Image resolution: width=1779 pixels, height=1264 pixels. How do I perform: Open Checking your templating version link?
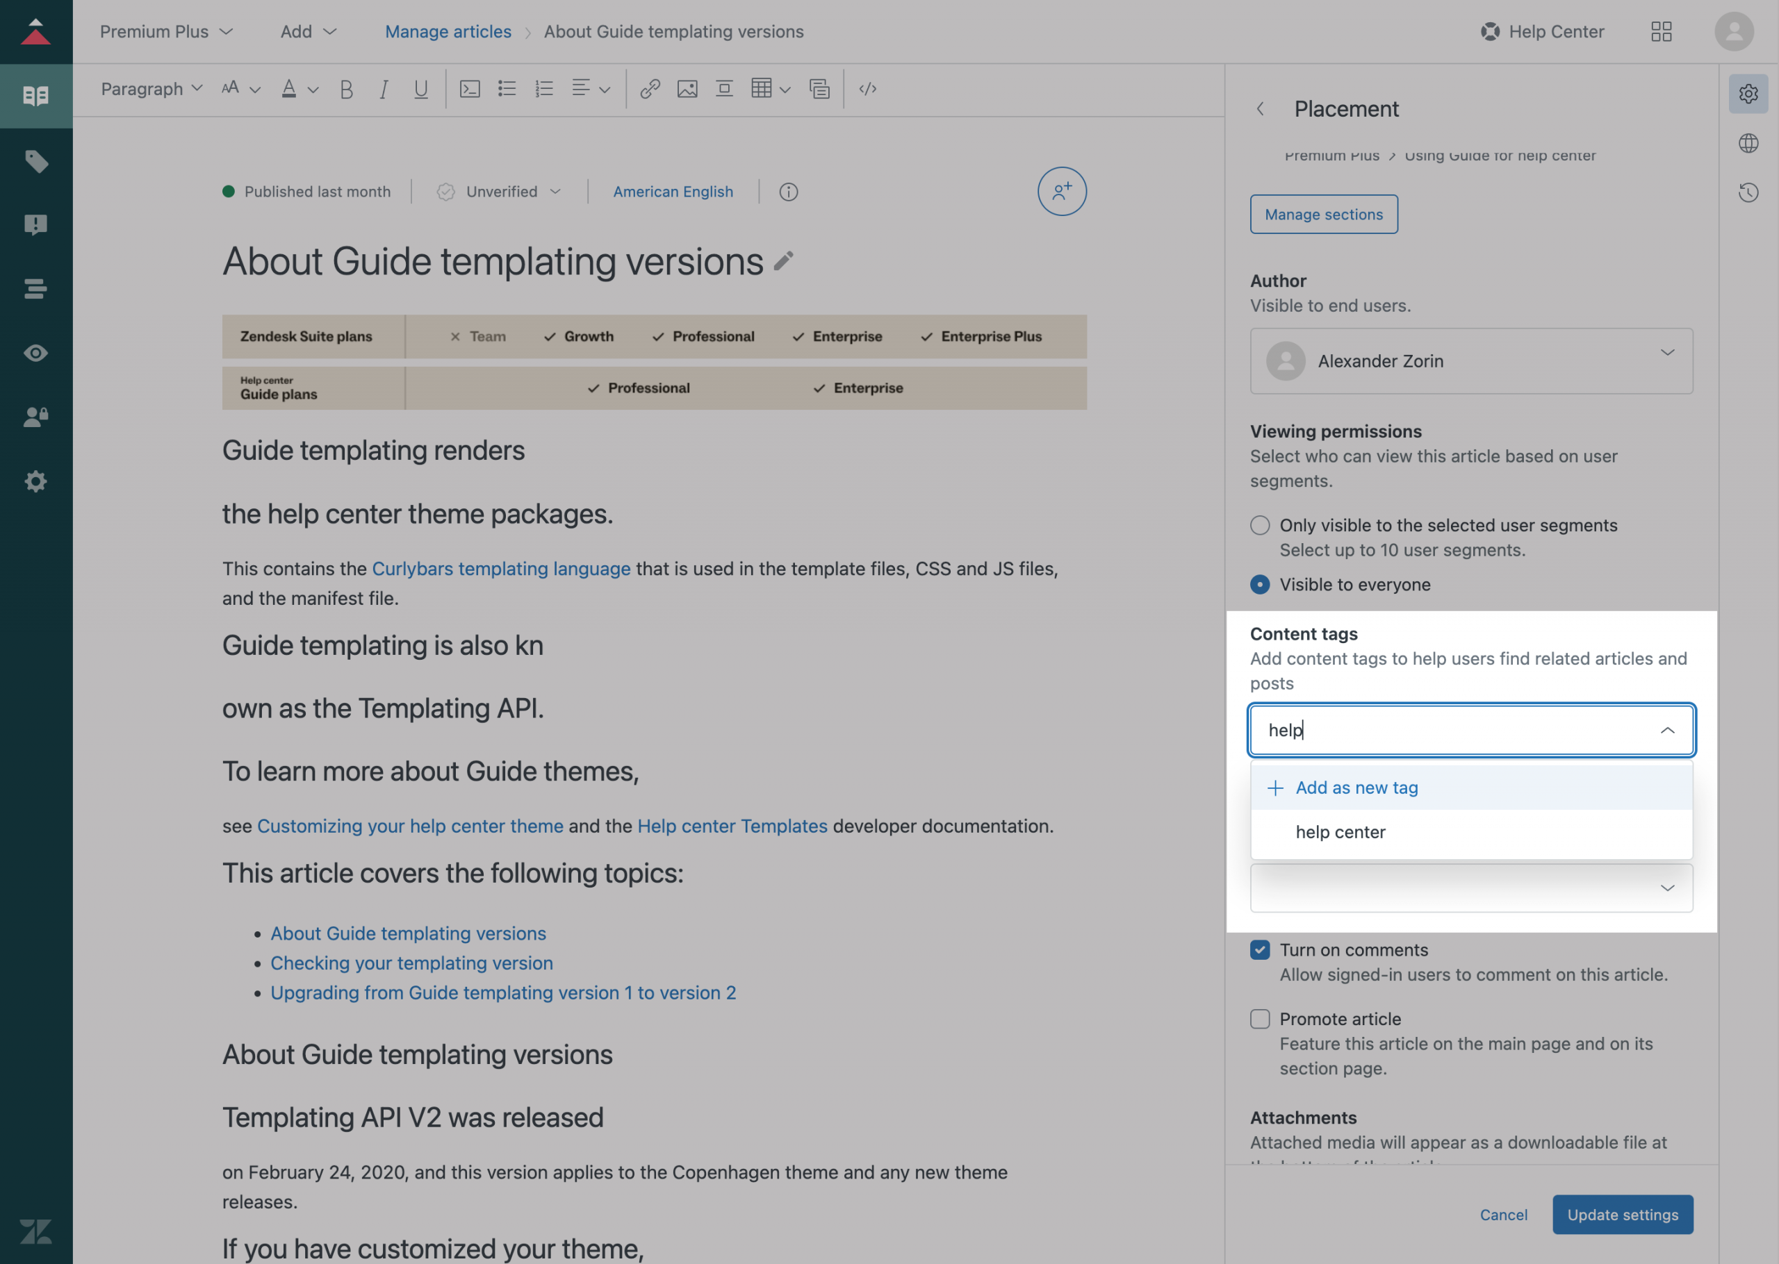click(412, 963)
